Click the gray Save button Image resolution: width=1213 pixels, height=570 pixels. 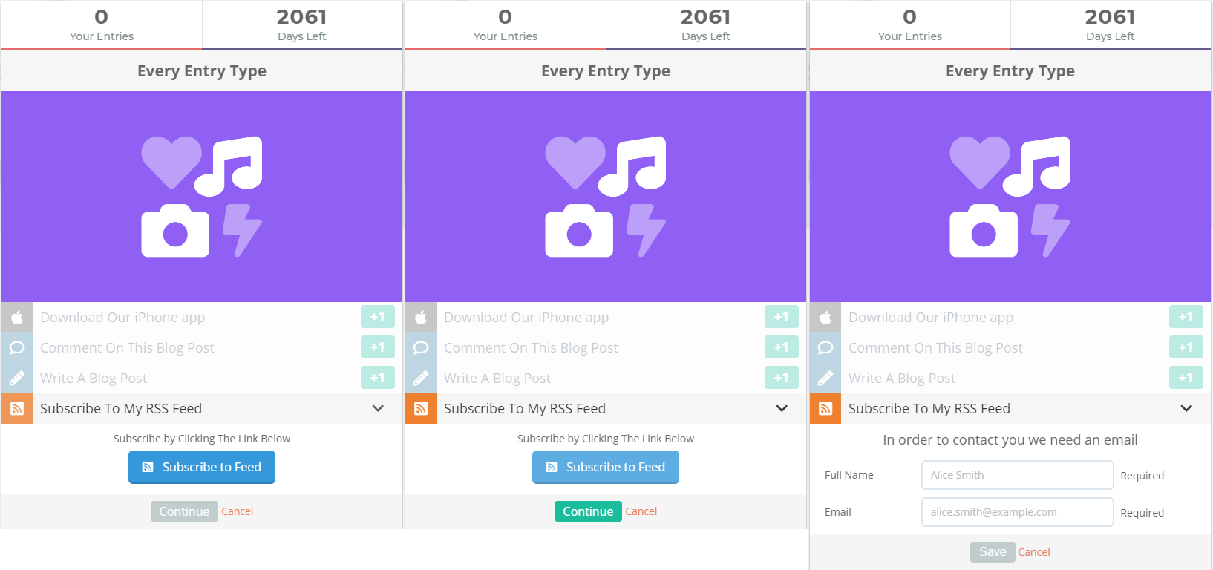(993, 552)
